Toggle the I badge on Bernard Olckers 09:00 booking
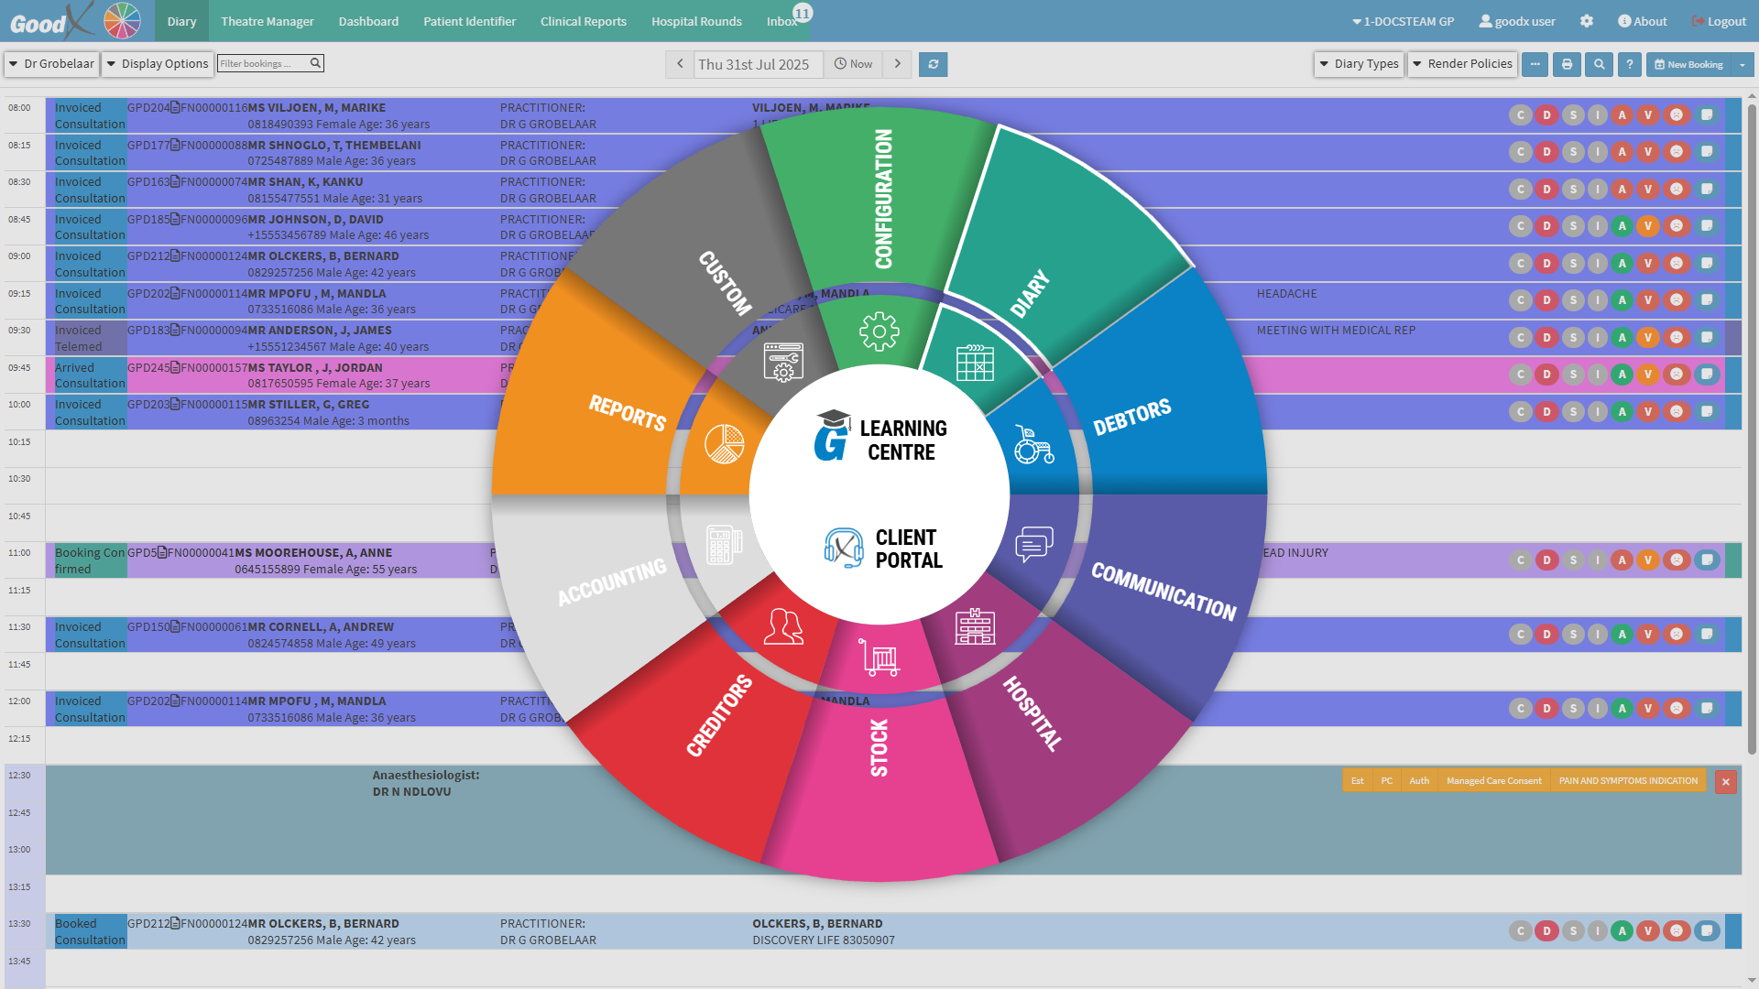Screen dimensions: 1759x989 click(x=1597, y=263)
